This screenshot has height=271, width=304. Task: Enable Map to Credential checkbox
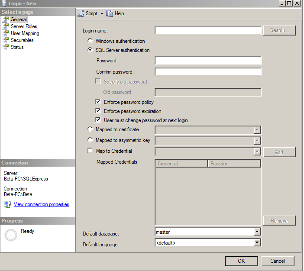(x=91, y=151)
